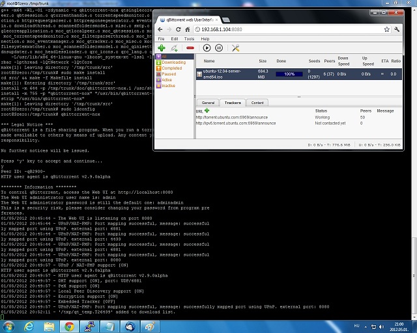Select the Completed filter
417x333 pixels.
tap(169, 68)
